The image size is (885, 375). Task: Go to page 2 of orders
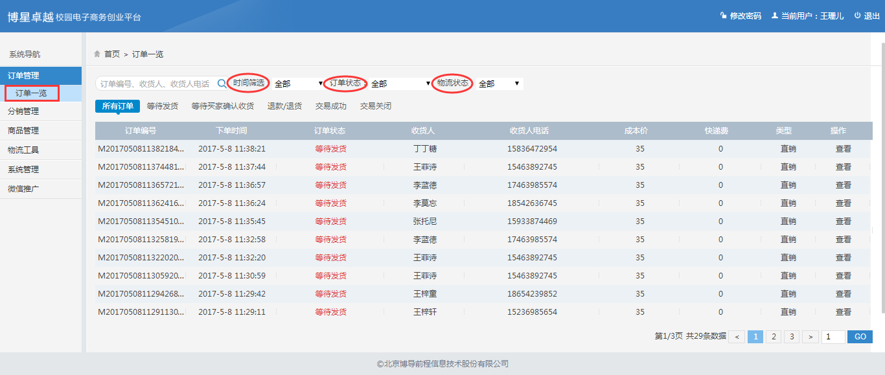[x=774, y=337]
